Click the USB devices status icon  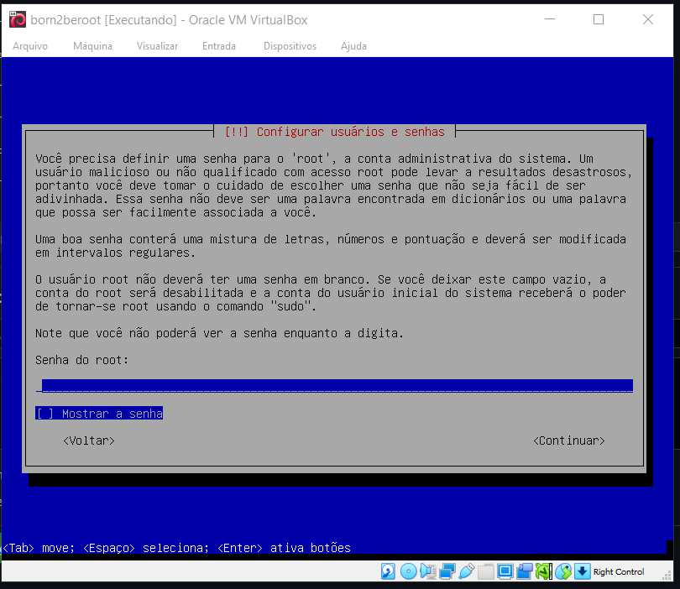coord(467,571)
